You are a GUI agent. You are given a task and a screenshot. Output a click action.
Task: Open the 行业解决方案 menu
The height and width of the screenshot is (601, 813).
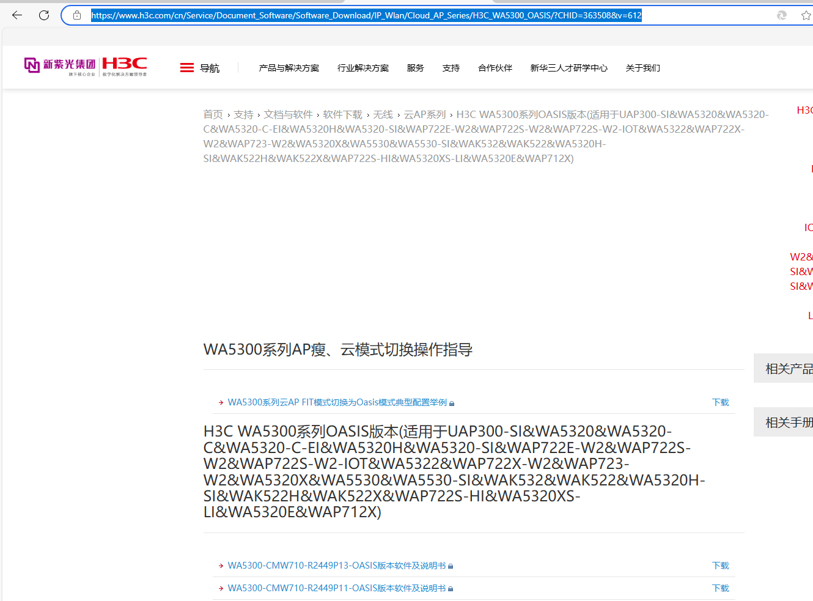coord(363,68)
